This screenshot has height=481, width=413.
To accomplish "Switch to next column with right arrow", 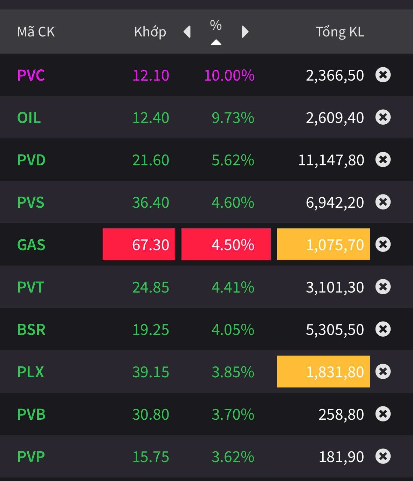I will click(x=245, y=32).
